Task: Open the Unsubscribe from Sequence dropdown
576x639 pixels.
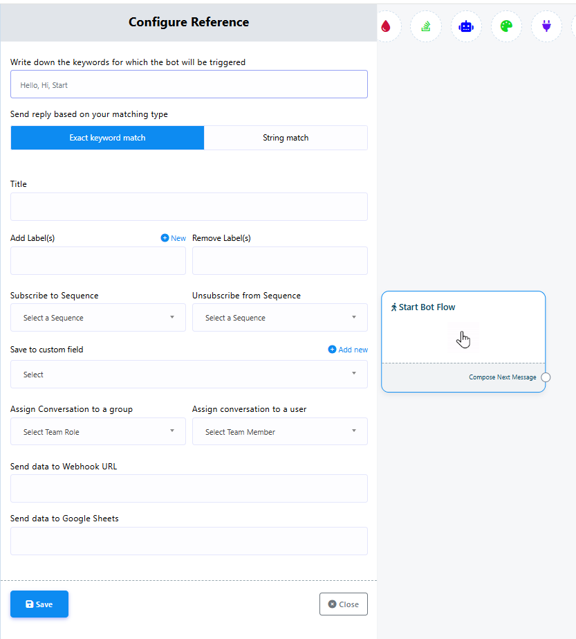Action: coord(279,318)
